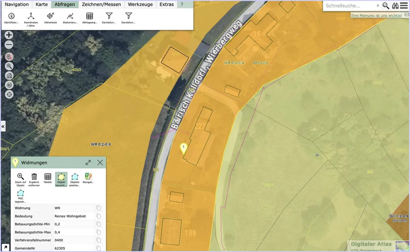Zoom out with the minus button
The image size is (410, 252).
[x=9, y=45]
